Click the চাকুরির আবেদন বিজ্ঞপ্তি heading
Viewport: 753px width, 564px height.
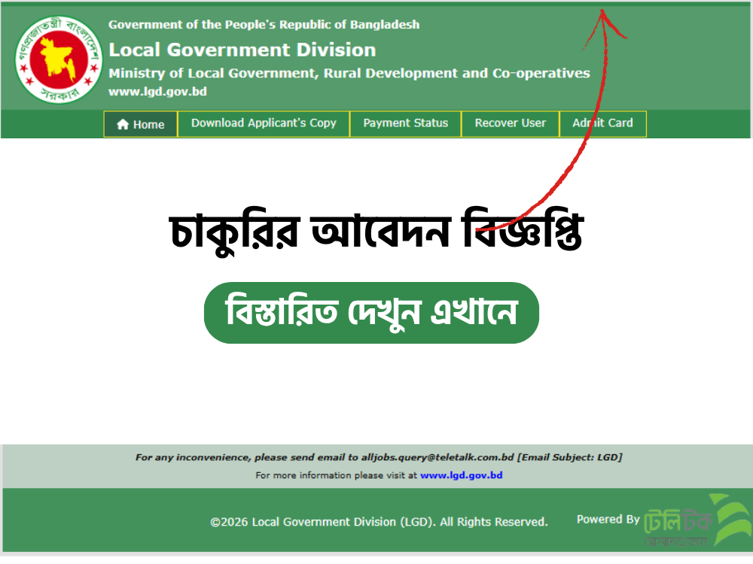[x=377, y=231]
